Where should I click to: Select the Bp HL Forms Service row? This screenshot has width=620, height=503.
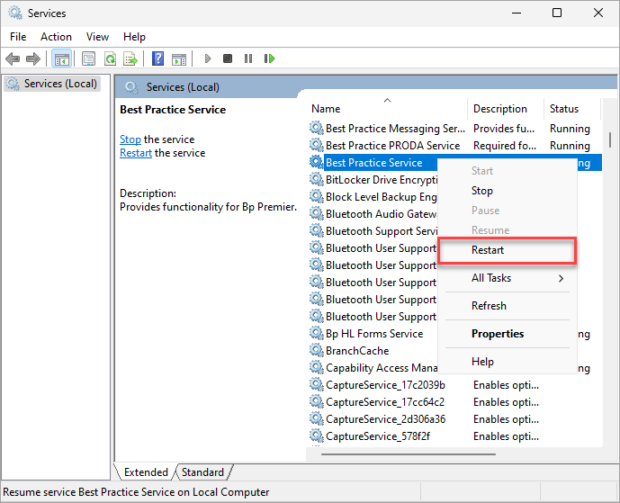[x=374, y=333]
